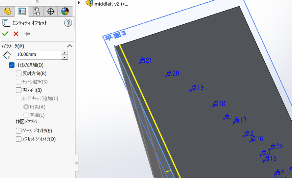The width and height of the screenshot is (292, 178).
Task: Open the DisplayManager color sphere tab
Action: point(65,11)
